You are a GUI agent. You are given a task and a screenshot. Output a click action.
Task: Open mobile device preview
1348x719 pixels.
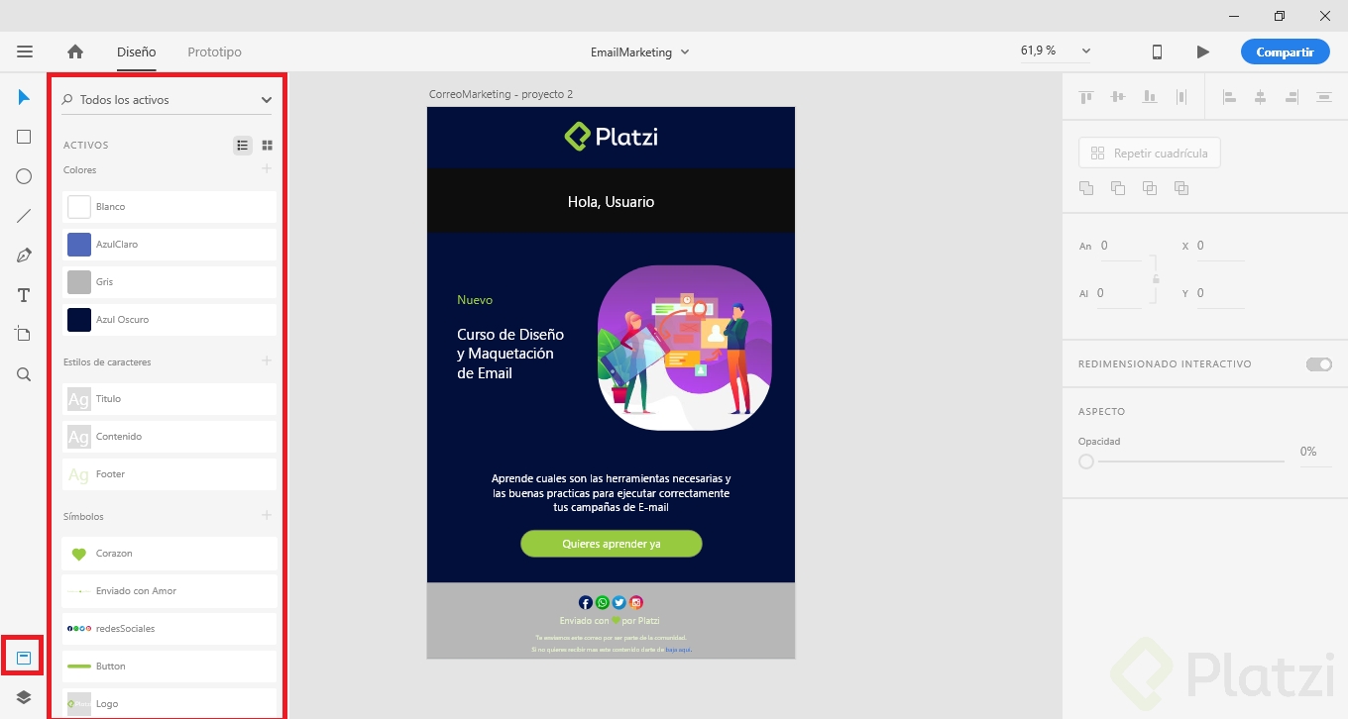1157,51
